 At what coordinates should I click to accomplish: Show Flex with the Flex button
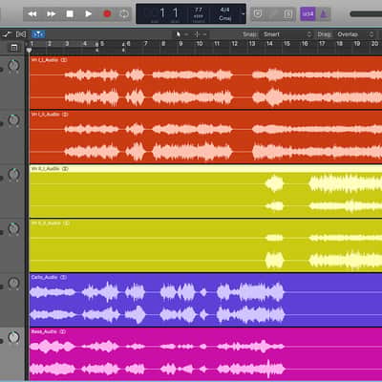point(21,34)
